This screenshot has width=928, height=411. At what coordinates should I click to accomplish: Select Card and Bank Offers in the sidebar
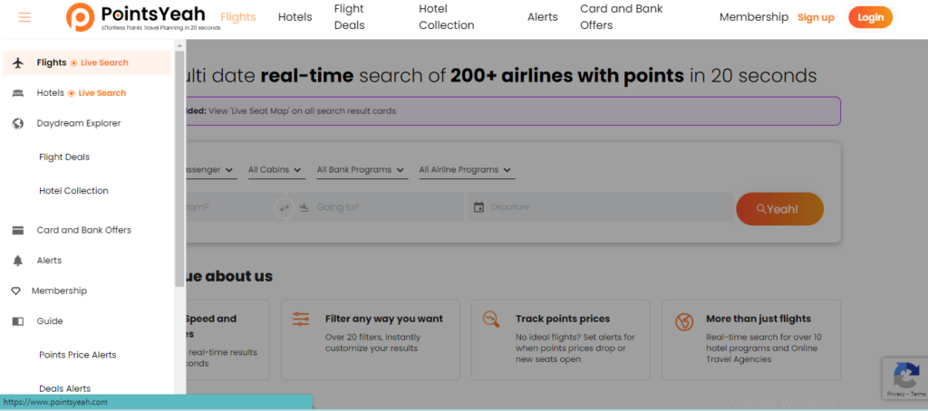[86, 230]
